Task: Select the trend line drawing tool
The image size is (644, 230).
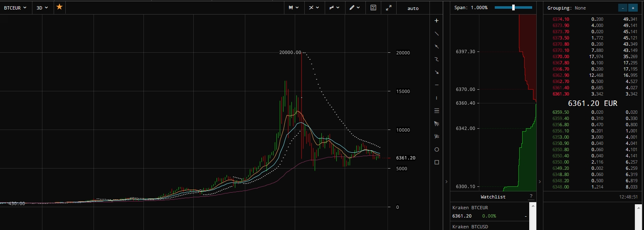Action: pyautogui.click(x=437, y=33)
